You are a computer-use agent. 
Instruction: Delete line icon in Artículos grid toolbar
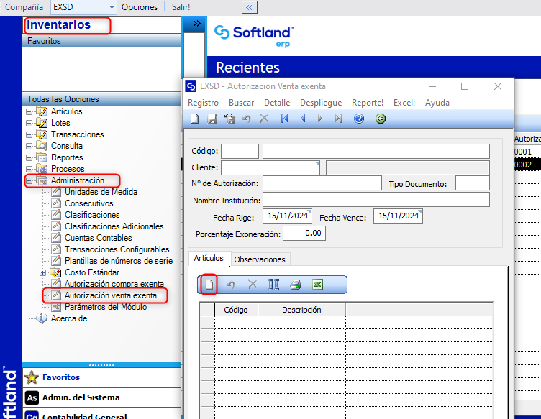click(253, 285)
